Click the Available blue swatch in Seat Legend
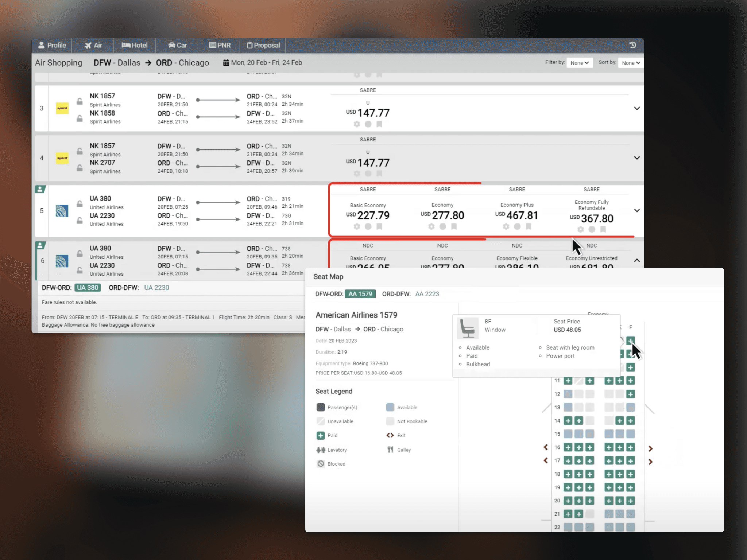Image resolution: width=747 pixels, height=560 pixels. [x=390, y=407]
